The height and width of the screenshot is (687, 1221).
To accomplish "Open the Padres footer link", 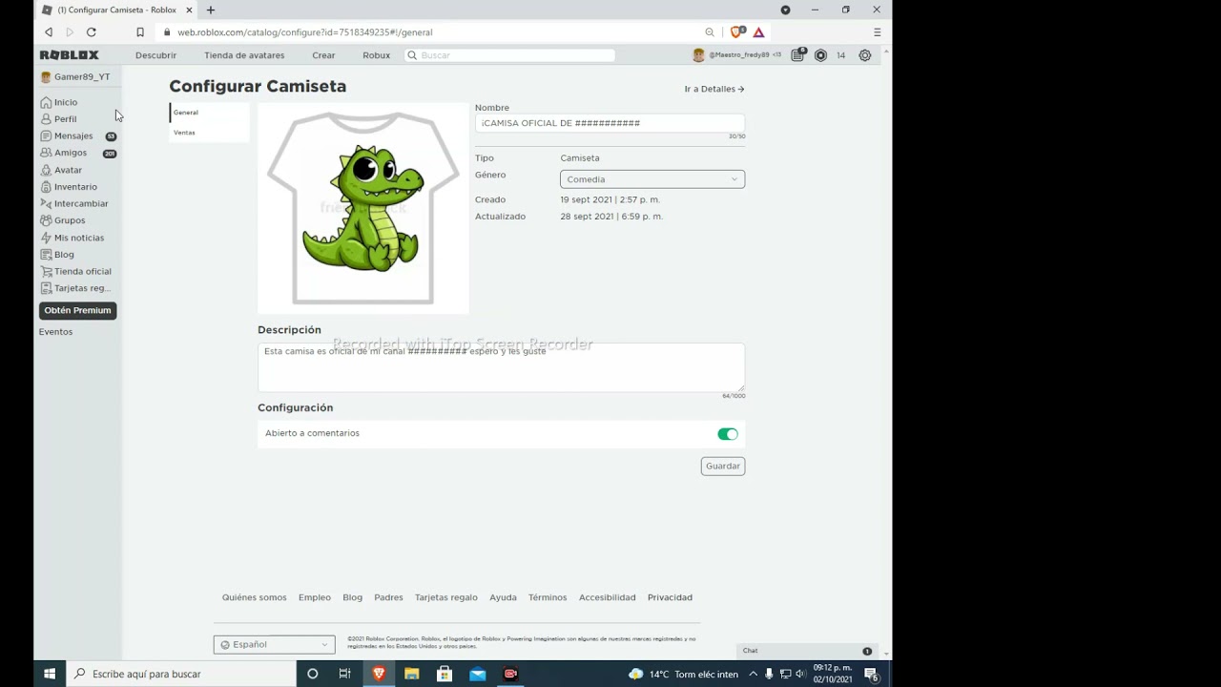I will click(388, 597).
